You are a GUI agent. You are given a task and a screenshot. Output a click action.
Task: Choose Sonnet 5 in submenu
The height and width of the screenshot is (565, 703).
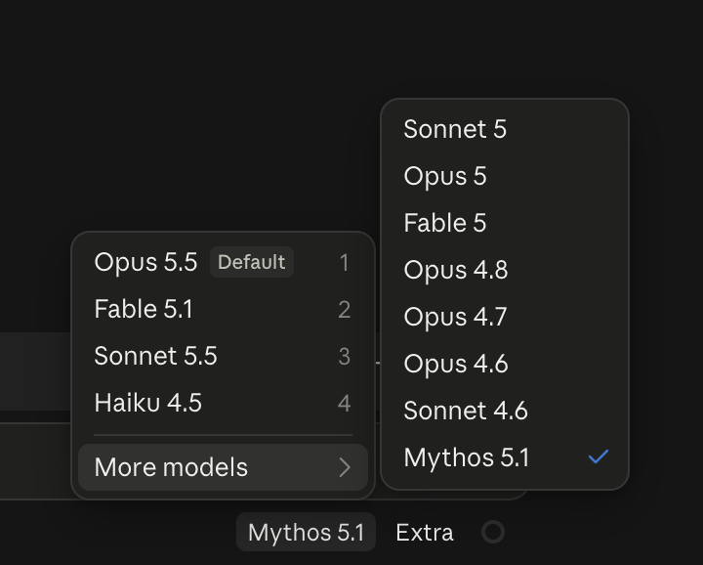click(505, 129)
